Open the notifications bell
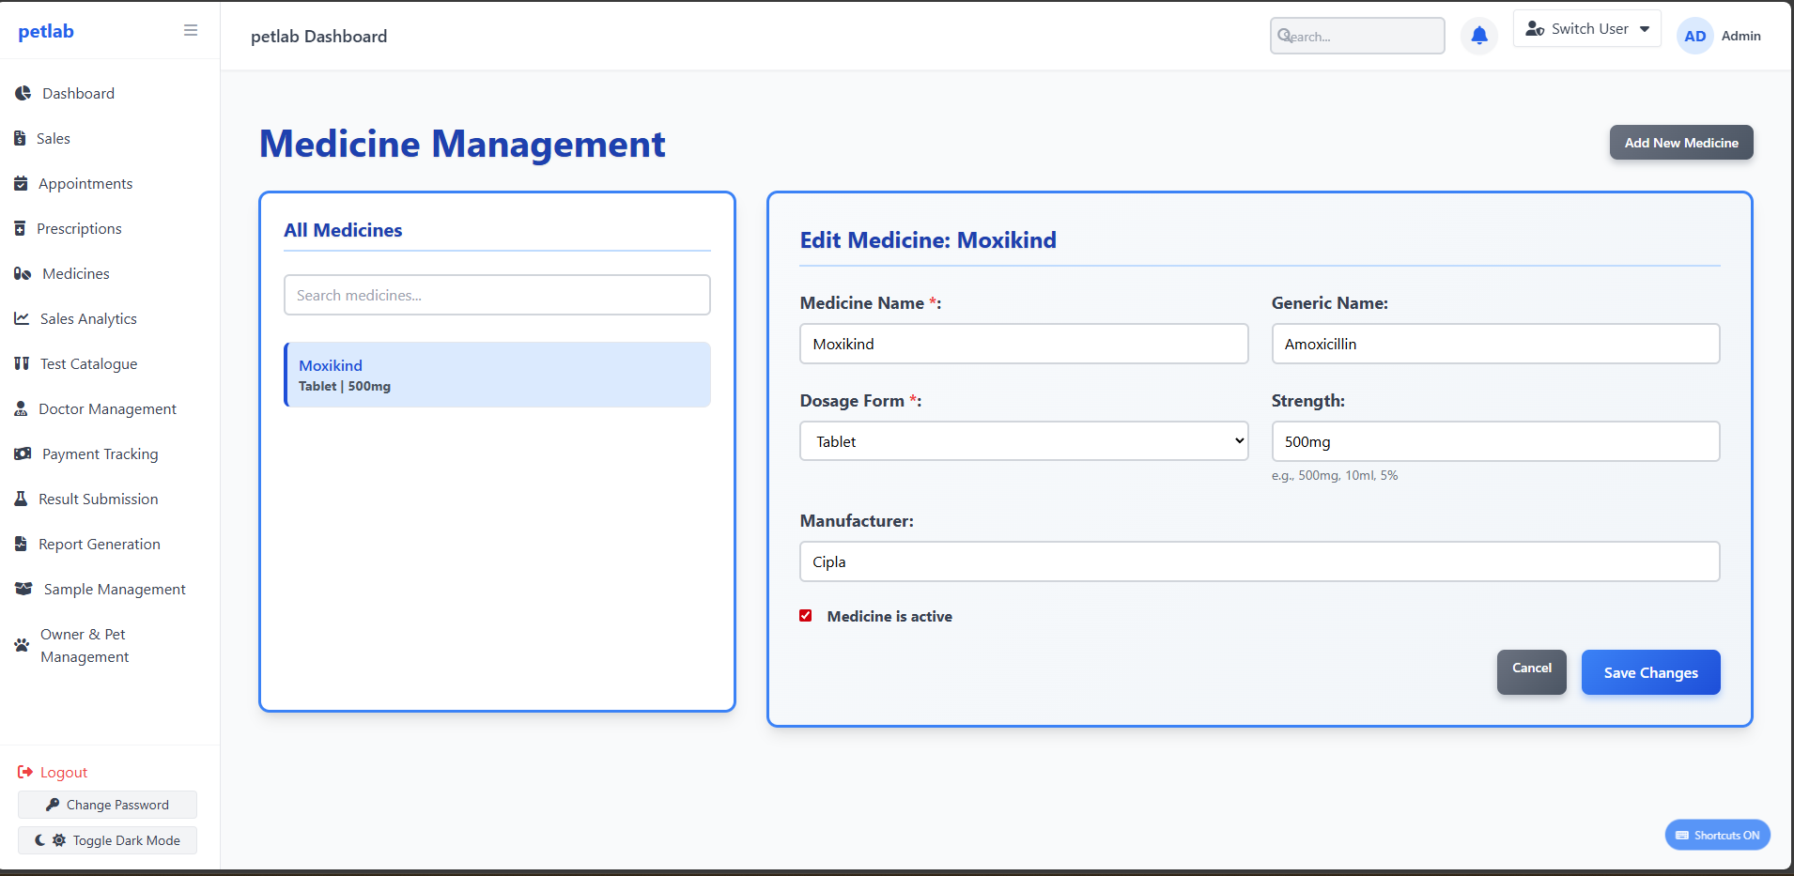Image resolution: width=1794 pixels, height=876 pixels. [x=1477, y=35]
